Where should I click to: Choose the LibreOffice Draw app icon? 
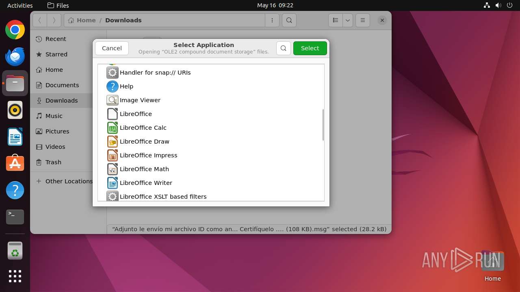pos(113,142)
